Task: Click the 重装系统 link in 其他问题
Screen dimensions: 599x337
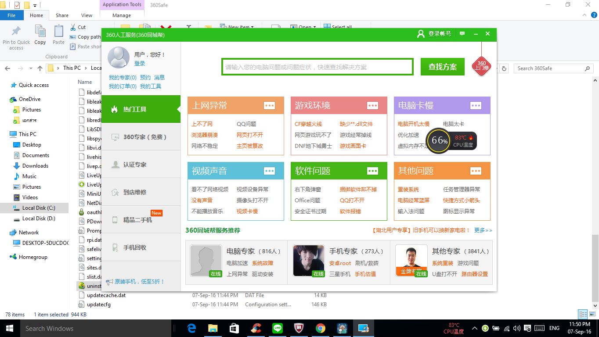Action: pos(408,190)
